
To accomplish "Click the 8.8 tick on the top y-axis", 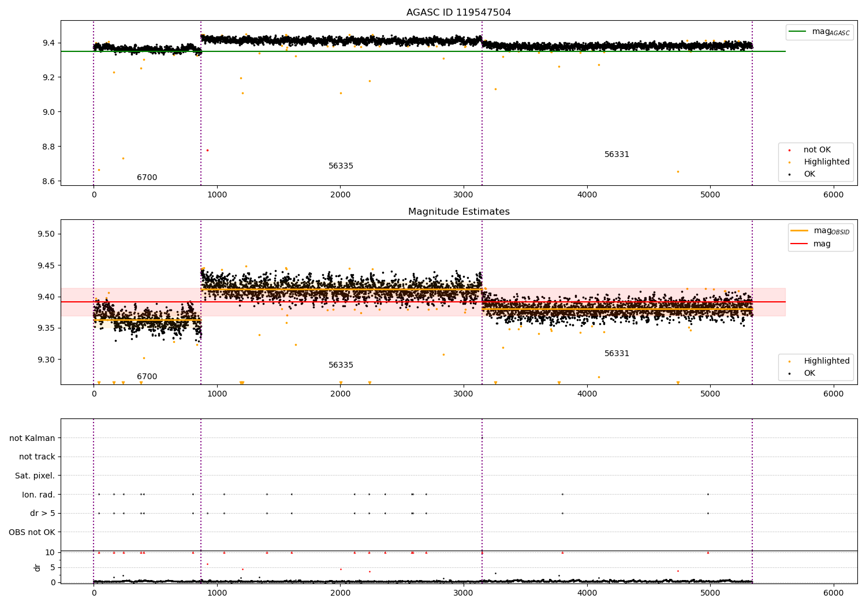I will point(48,147).
